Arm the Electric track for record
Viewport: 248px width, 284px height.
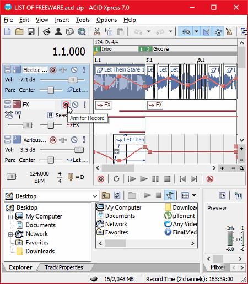tap(53, 70)
